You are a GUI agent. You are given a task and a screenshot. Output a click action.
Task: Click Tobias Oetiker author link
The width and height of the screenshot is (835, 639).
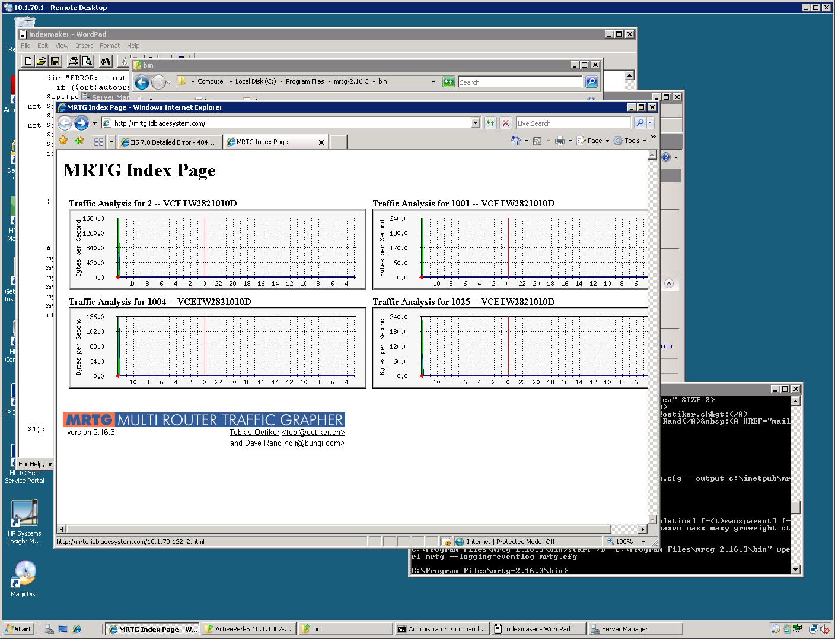[x=254, y=433]
